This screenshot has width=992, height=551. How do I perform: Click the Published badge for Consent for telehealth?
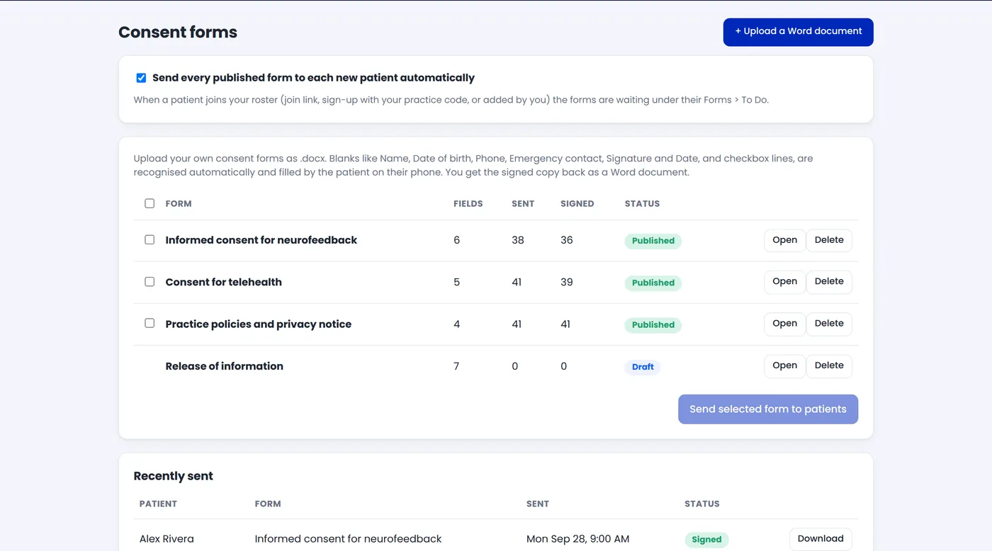653,283
